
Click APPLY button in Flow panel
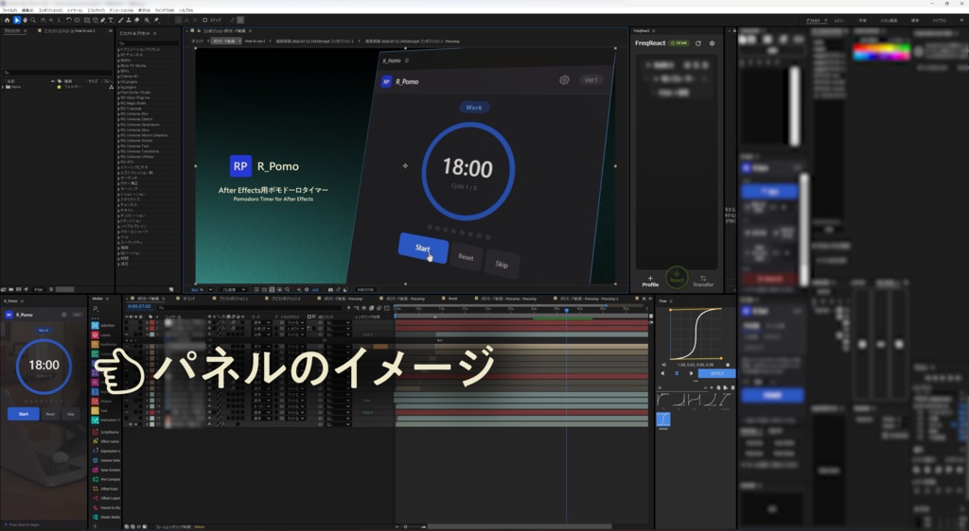click(716, 373)
